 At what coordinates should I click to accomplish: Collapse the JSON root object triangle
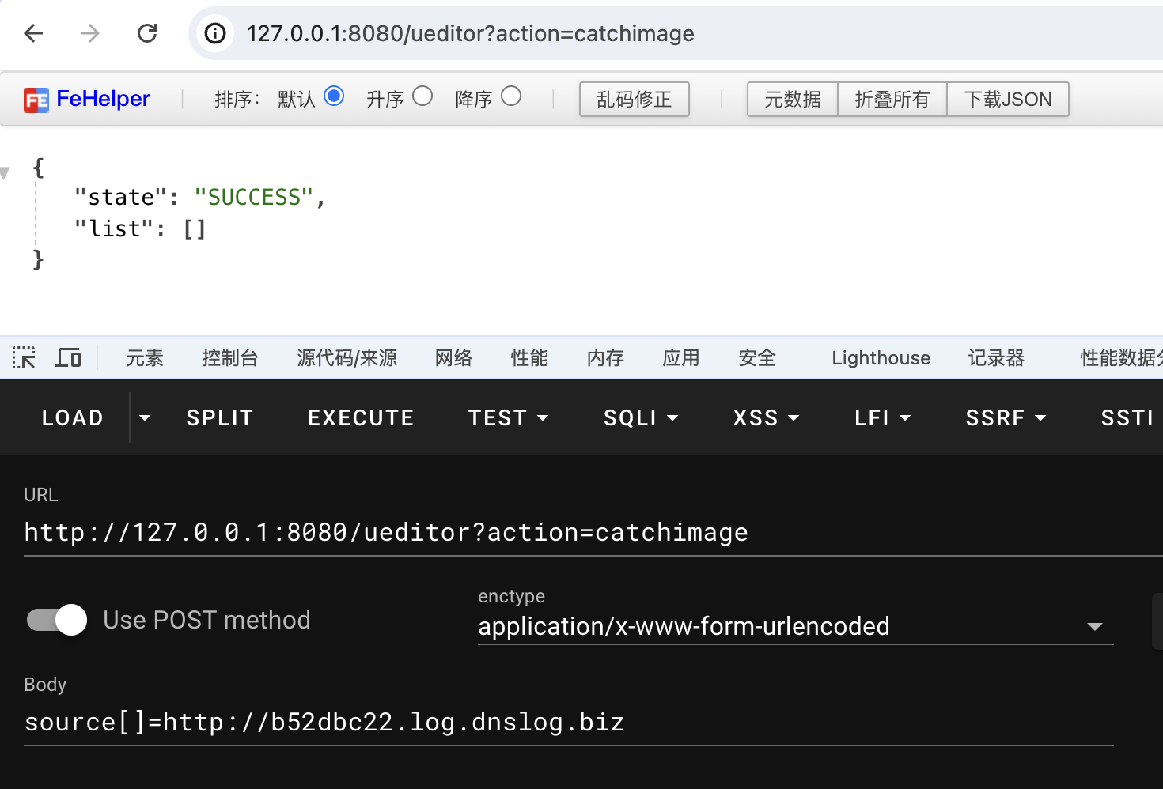click(6, 172)
